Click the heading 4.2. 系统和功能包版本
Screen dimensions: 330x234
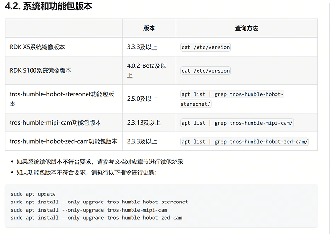49,6
